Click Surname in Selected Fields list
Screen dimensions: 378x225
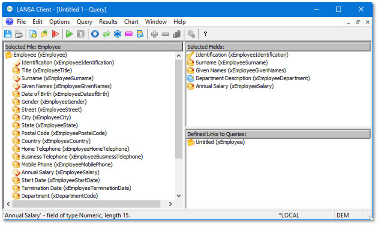(231, 63)
